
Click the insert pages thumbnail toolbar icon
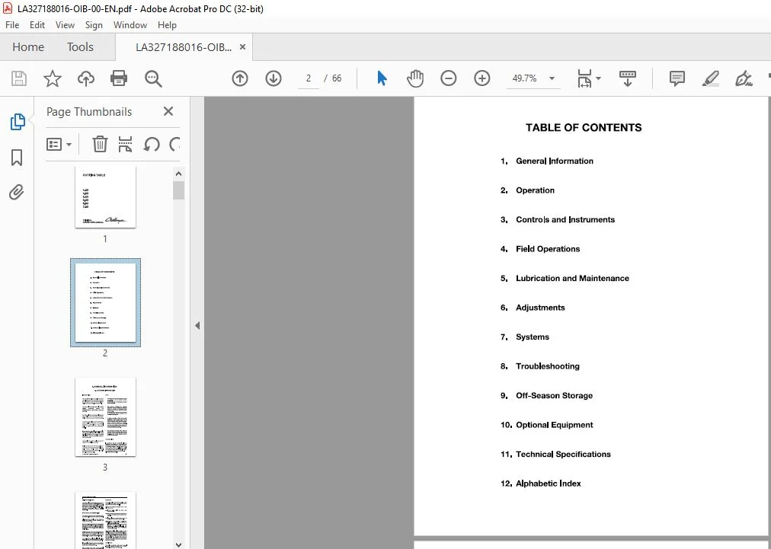(126, 145)
